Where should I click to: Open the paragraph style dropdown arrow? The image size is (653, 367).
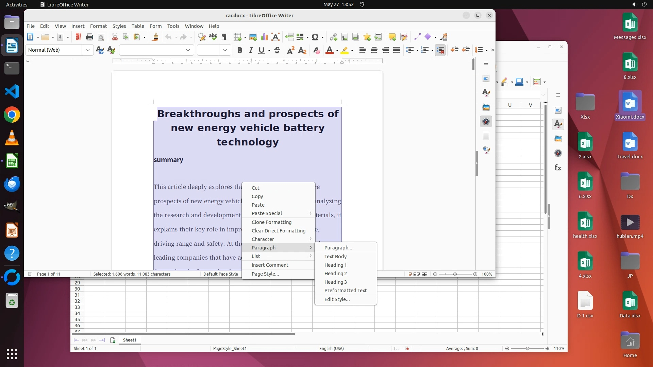point(88,50)
